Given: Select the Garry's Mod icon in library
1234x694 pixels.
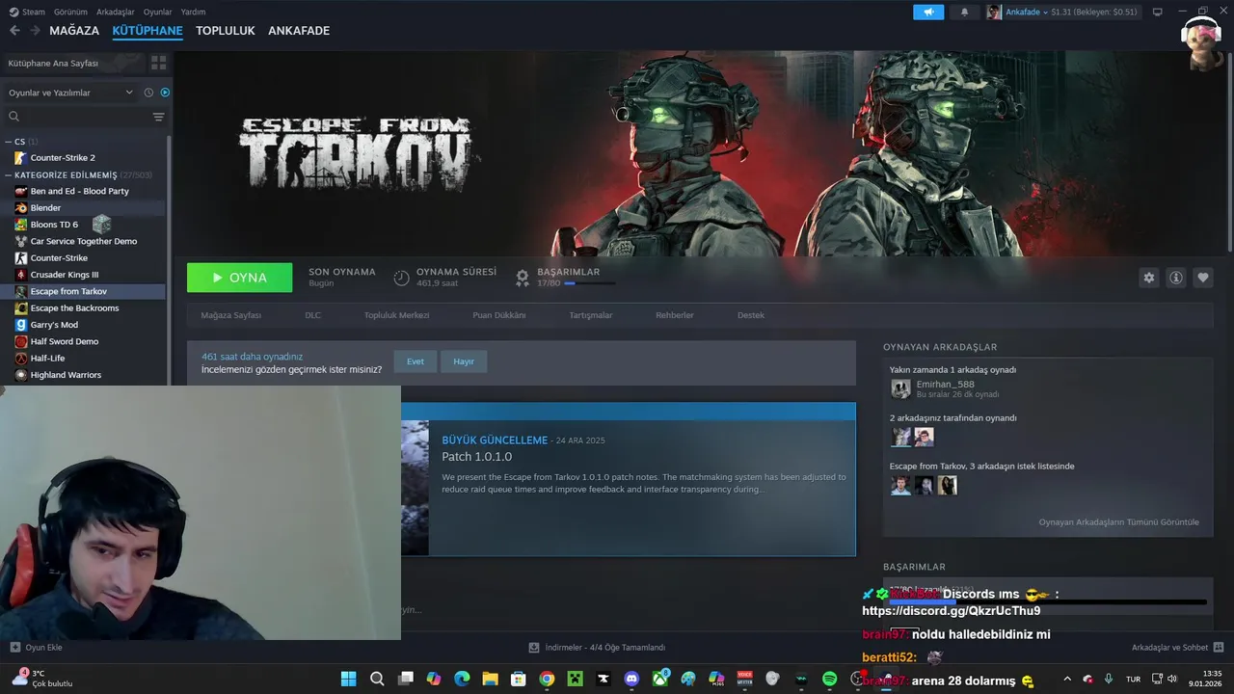Looking at the screenshot, I should (x=21, y=325).
